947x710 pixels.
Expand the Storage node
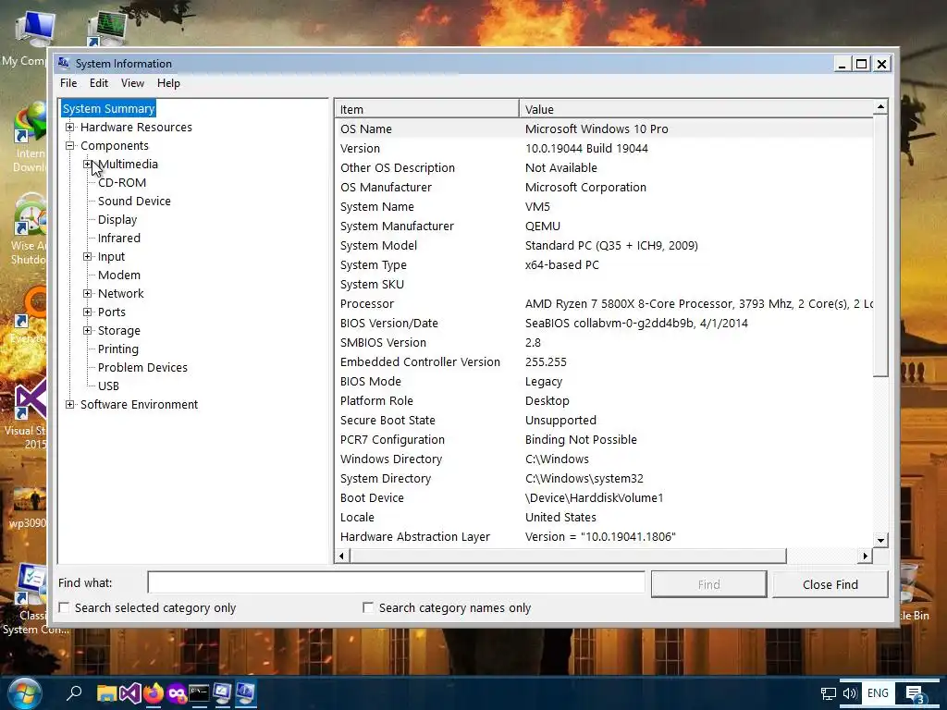(x=88, y=330)
